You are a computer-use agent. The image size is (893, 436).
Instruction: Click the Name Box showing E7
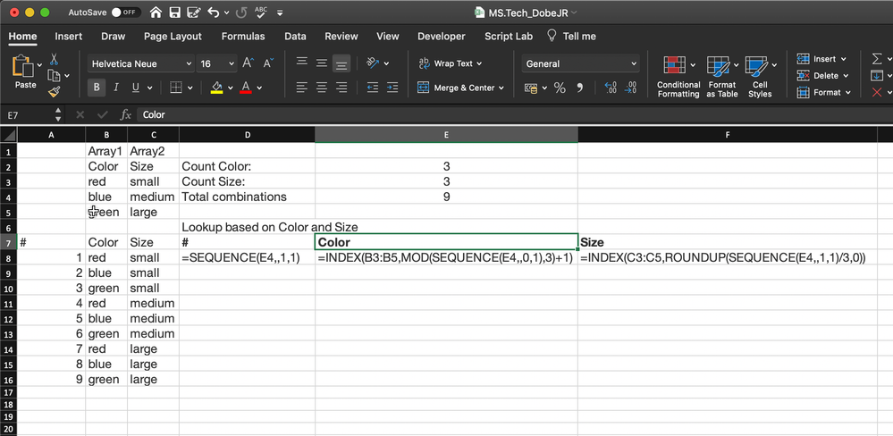[29, 115]
